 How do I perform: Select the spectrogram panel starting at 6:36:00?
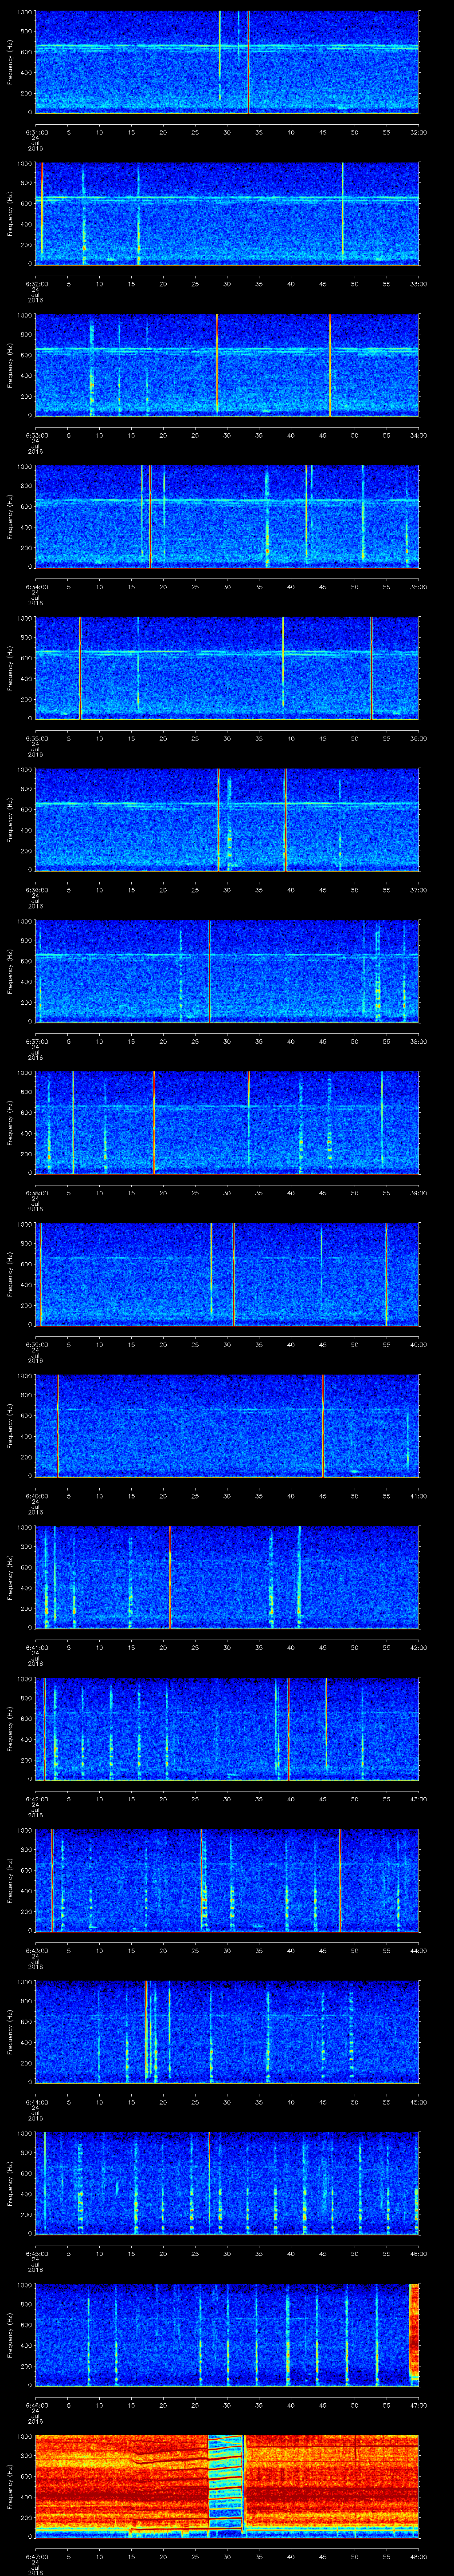coord(227,820)
